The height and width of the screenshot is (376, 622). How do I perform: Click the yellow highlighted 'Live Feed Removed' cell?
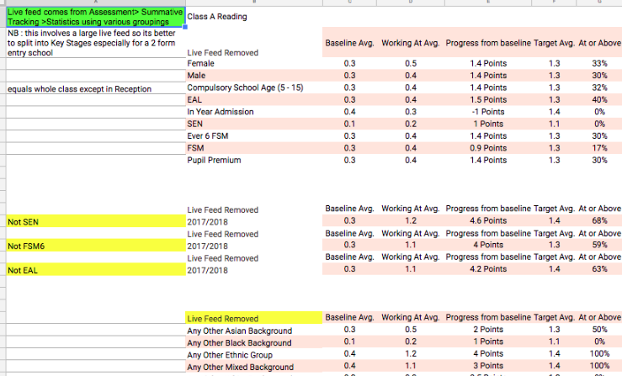(x=253, y=319)
